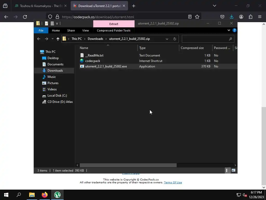
Task: Click the horizontal scrollbar thumb in file list
Action: 128,165
